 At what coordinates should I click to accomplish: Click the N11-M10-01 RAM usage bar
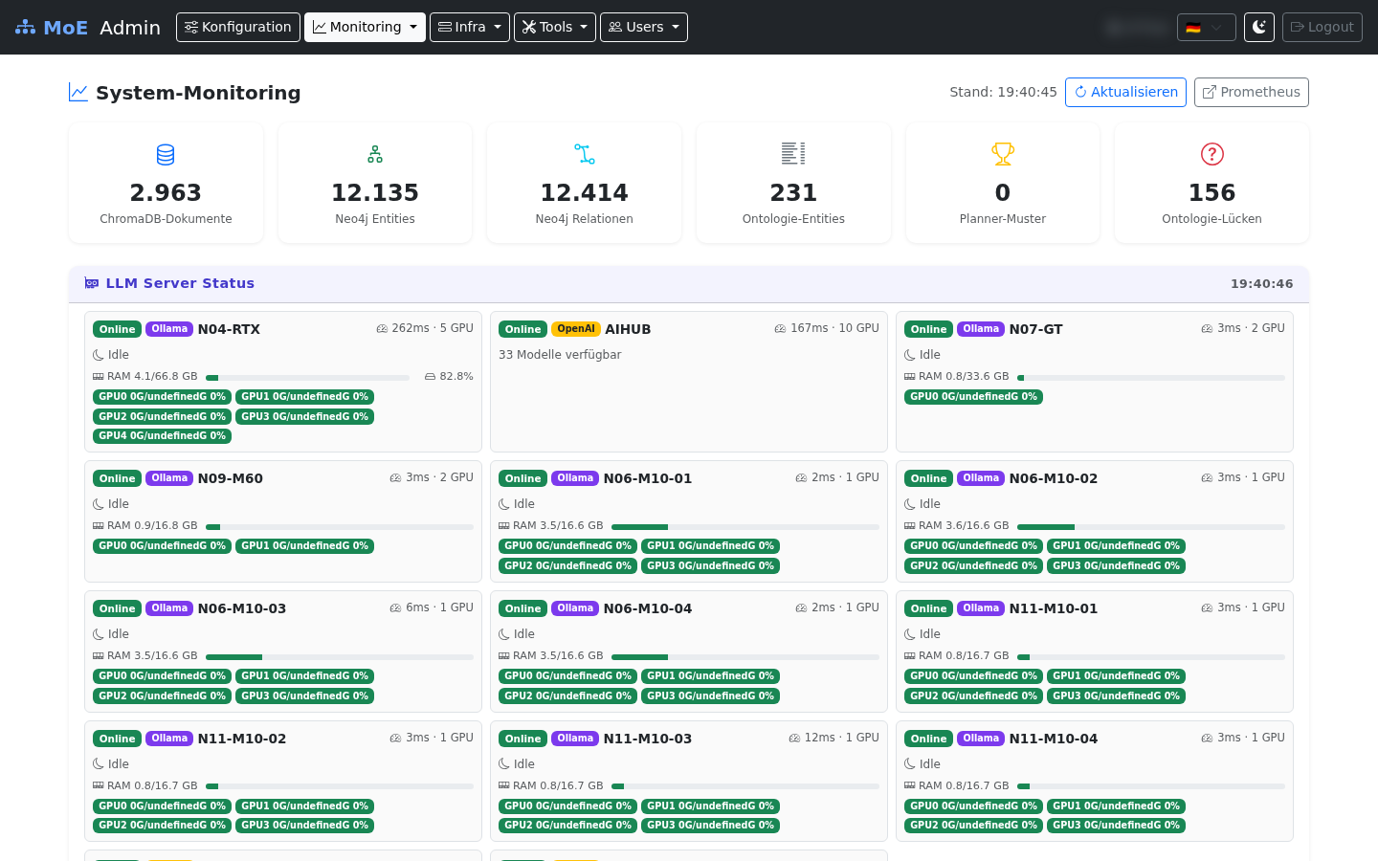pyautogui.click(x=1151, y=656)
